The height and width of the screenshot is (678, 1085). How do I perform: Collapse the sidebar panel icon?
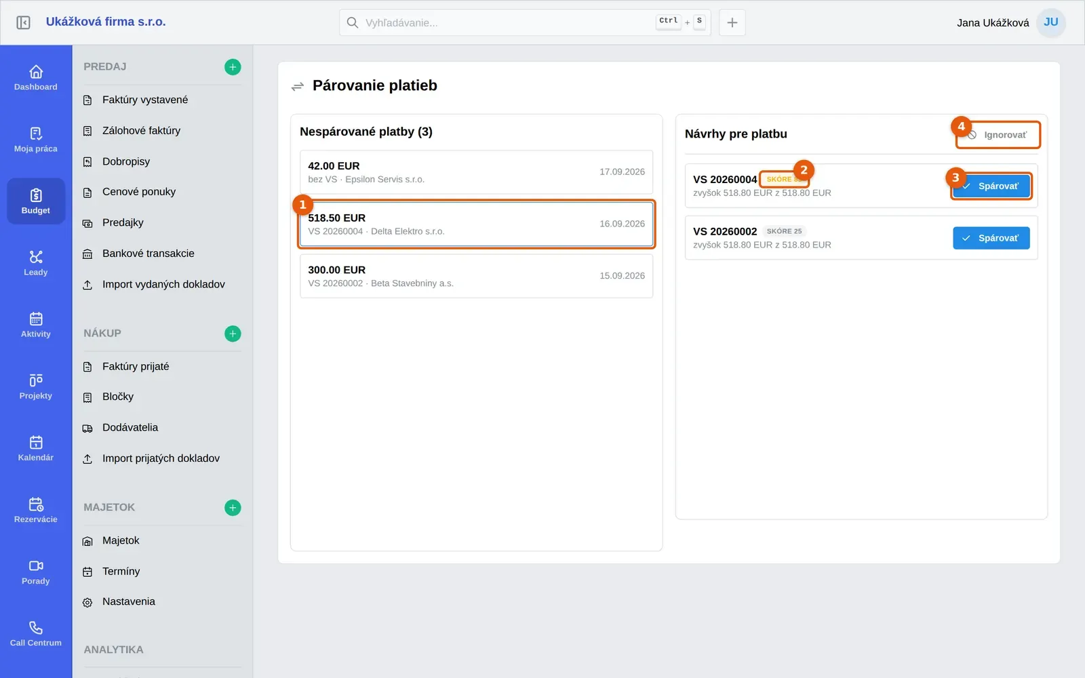coord(23,22)
